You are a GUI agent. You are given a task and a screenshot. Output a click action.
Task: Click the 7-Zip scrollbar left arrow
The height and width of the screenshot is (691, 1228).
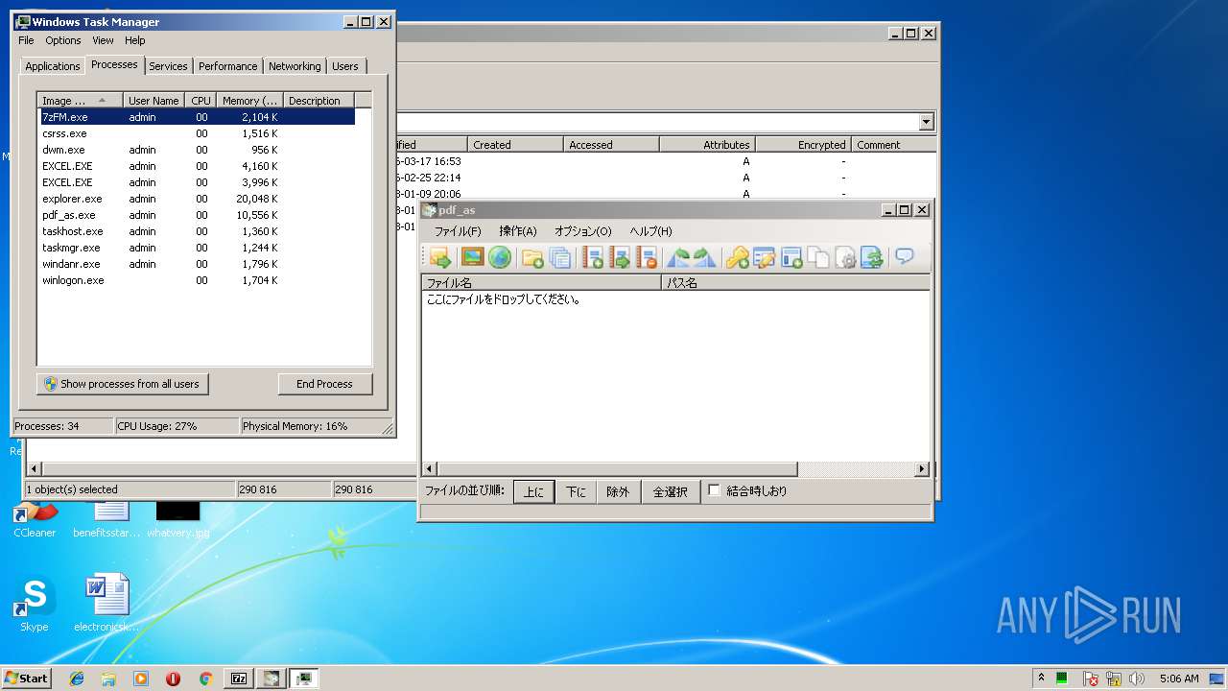click(35, 469)
